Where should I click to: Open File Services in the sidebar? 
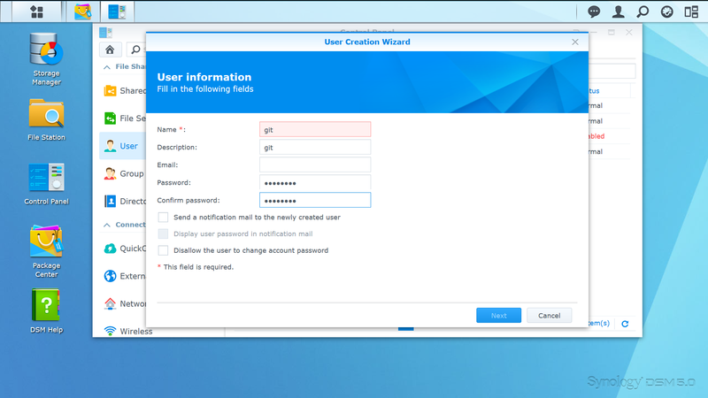125,119
